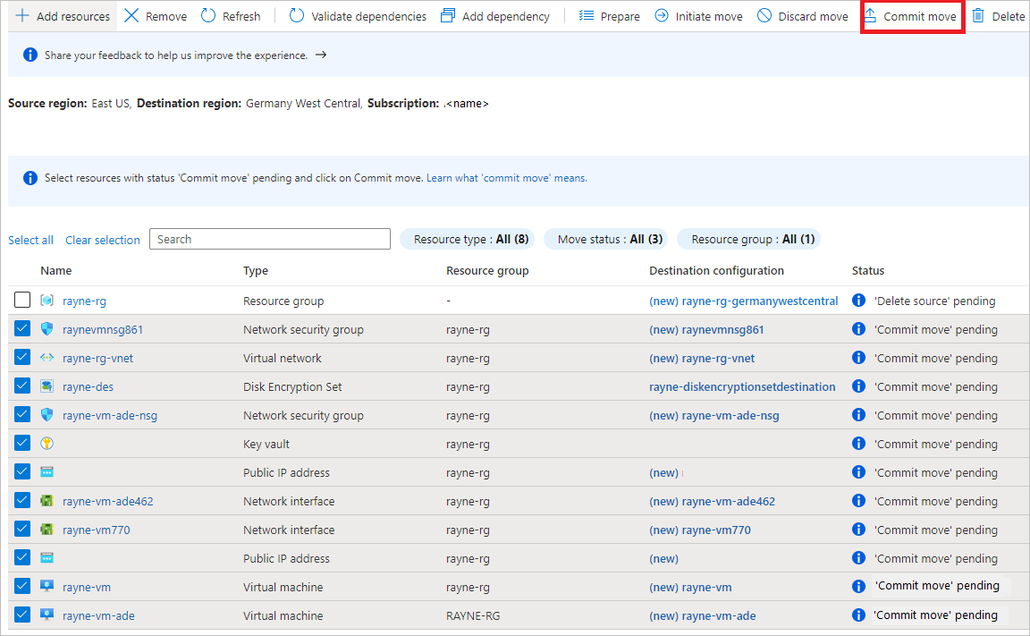1030x636 pixels.
Task: Open the Move status filter
Action: (605, 239)
